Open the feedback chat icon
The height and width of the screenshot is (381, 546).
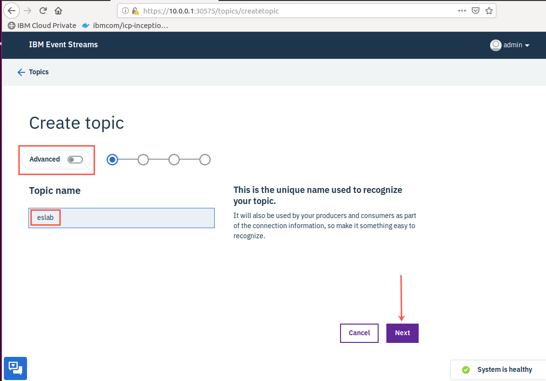[x=15, y=368]
